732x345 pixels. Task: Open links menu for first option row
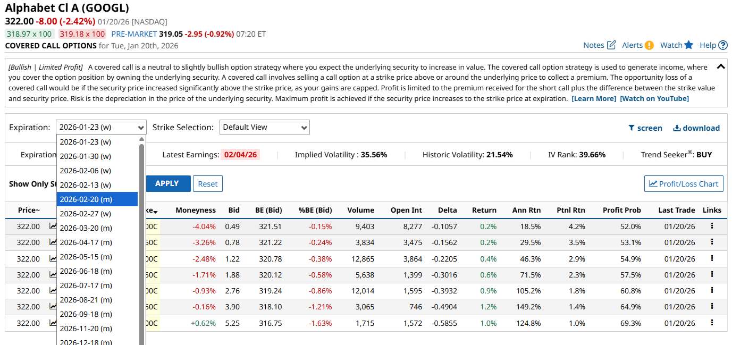(x=712, y=226)
